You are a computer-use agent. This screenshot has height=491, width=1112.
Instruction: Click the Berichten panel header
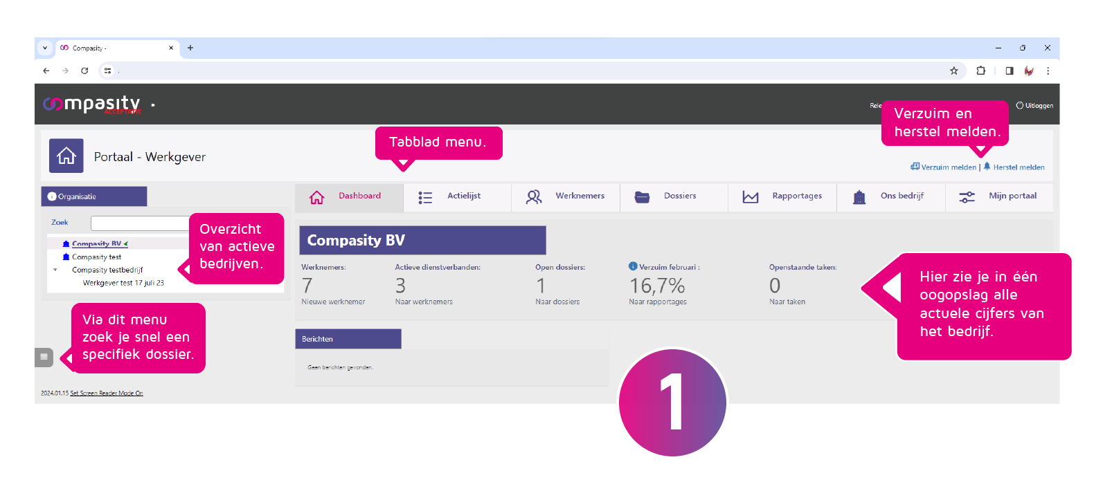tap(348, 339)
